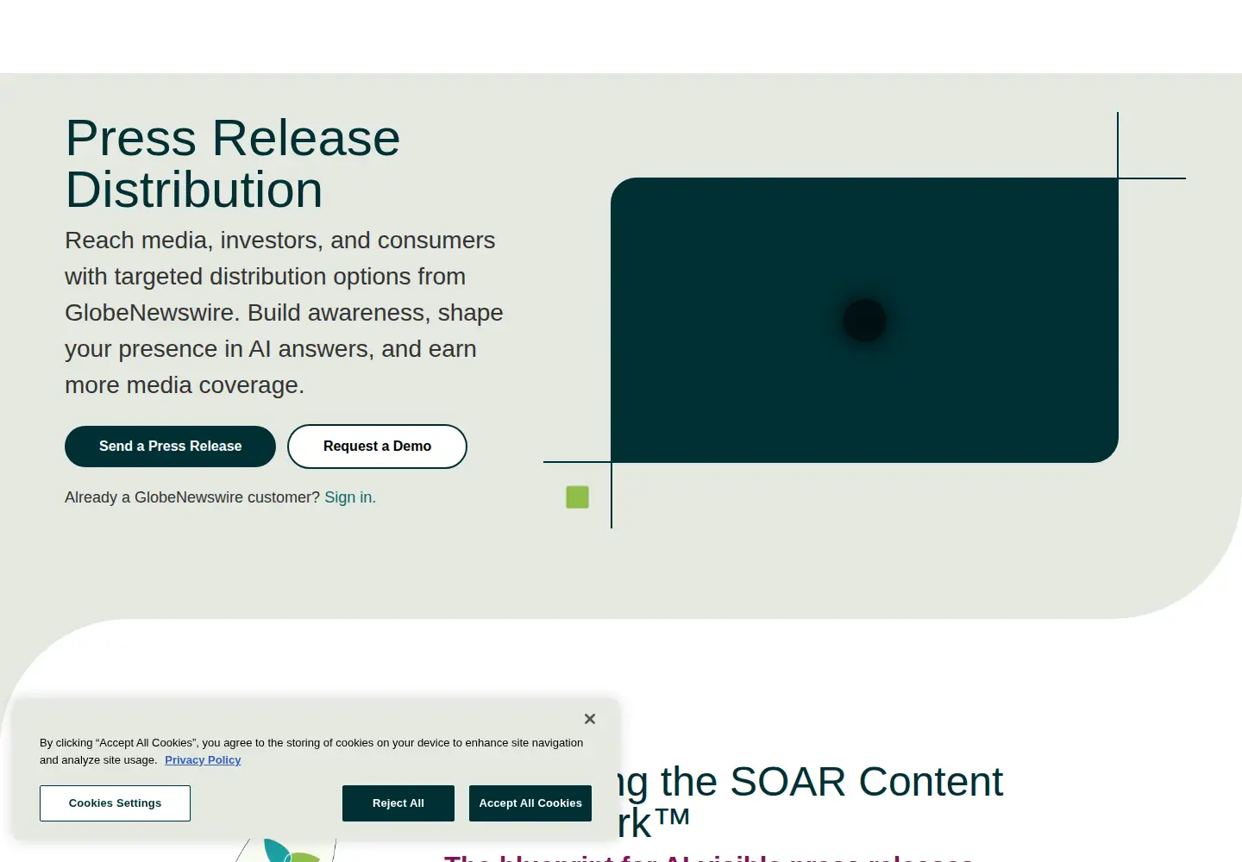Select the Press Release Distribution heading
1242x862 pixels.
tap(233, 164)
